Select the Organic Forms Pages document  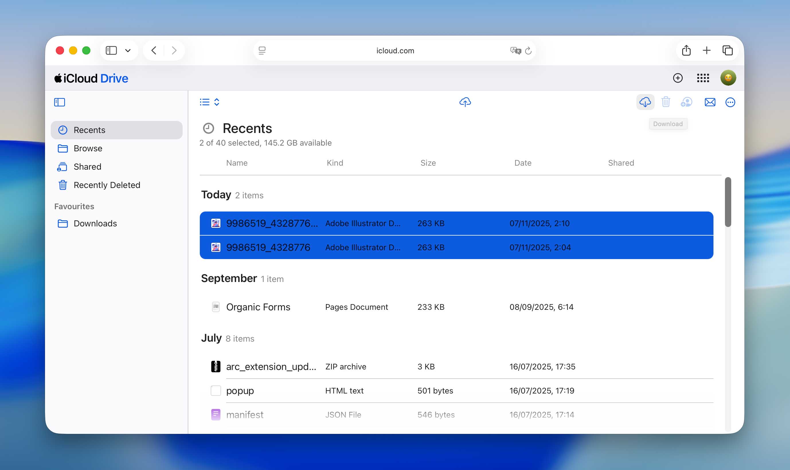(258, 306)
